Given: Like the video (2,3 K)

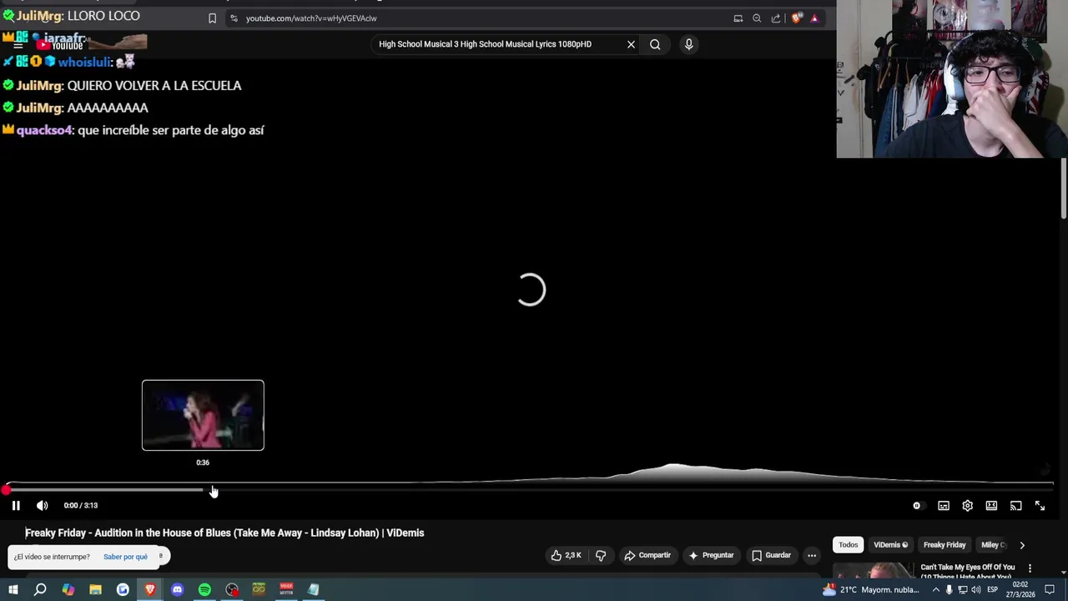Looking at the screenshot, I should tap(566, 555).
